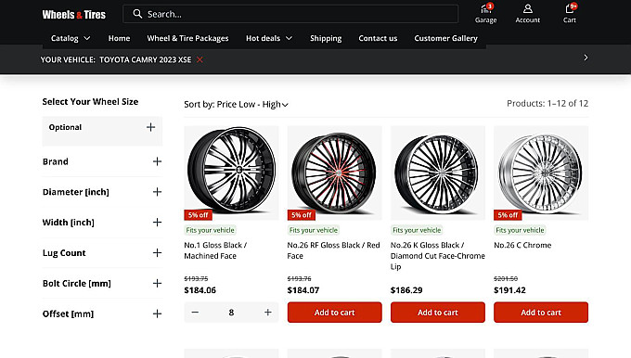Image resolution: width=631 pixels, height=358 pixels.
Task: Click Fits your vehicle tag on No.26 K wheel
Action: [x=417, y=230]
